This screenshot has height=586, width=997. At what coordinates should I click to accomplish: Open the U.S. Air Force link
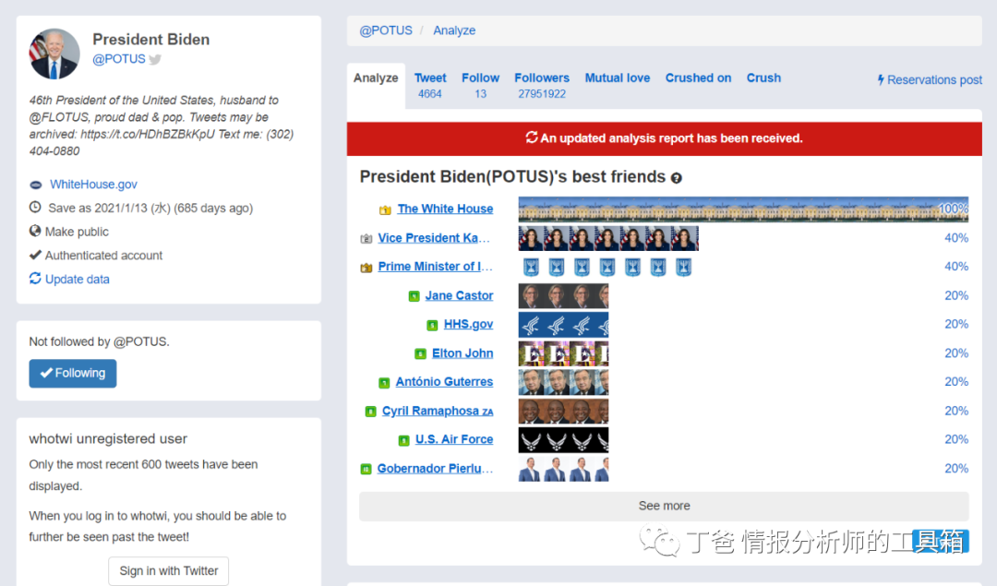point(454,439)
